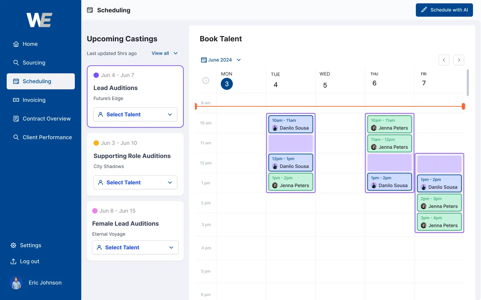
Task: Click chevron next to View all
Action: coord(176,53)
